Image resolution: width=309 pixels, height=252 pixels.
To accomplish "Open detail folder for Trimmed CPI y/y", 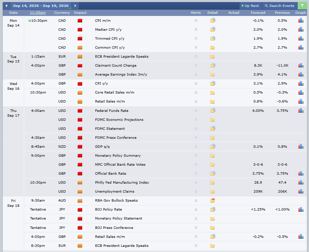I will tap(212, 38).
